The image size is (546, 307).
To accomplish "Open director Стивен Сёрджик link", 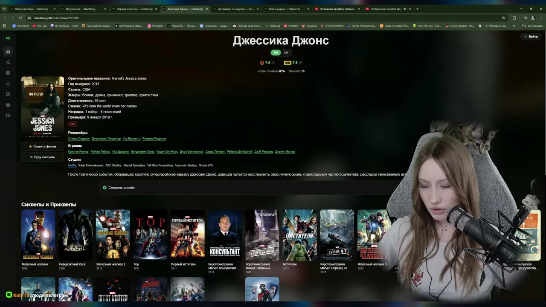I will pos(79,139).
